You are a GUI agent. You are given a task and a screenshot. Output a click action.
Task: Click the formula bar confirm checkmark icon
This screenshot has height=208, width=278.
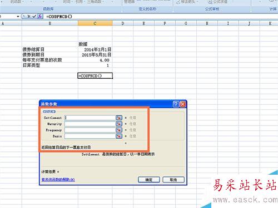(34, 17)
